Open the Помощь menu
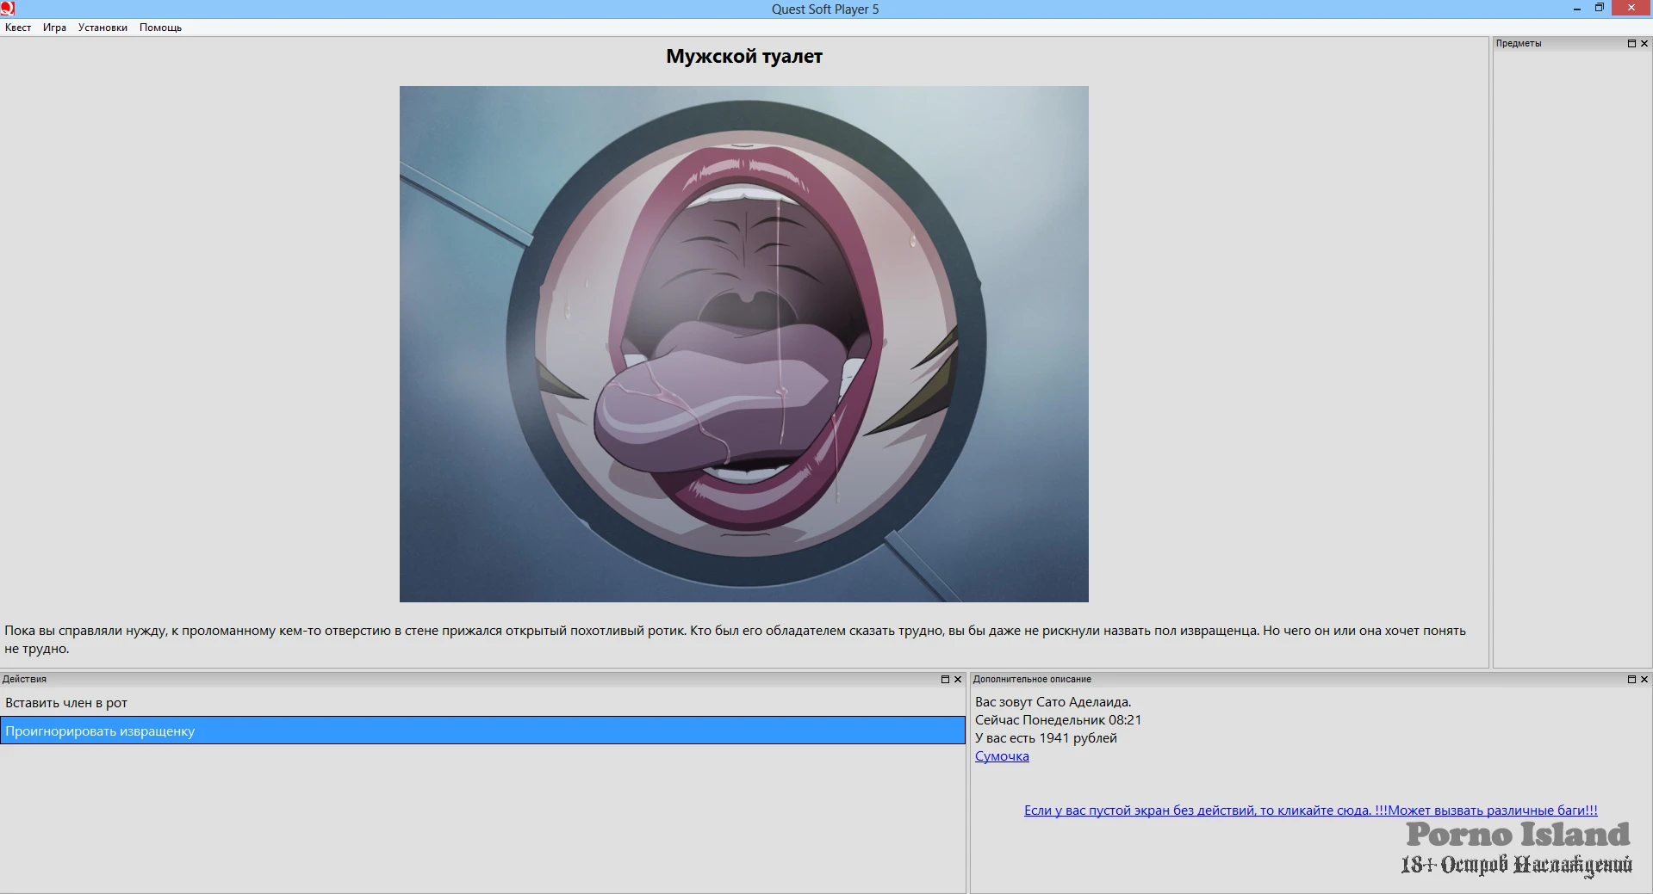This screenshot has height=894, width=1653. pyautogui.click(x=160, y=28)
